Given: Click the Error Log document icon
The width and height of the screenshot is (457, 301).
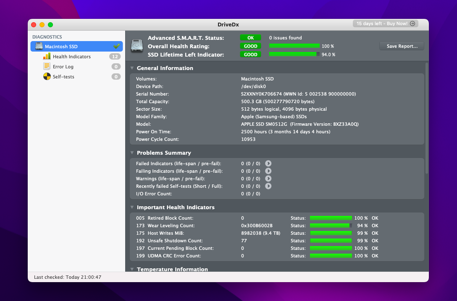Looking at the screenshot, I should coord(47,67).
